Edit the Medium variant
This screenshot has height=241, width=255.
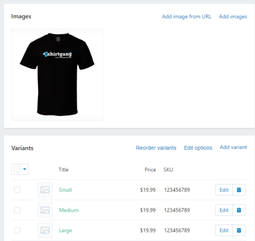pyautogui.click(x=224, y=210)
